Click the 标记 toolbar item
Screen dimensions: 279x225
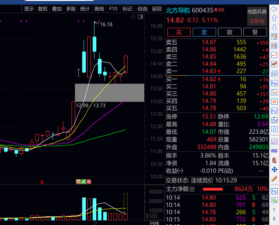(127, 9)
